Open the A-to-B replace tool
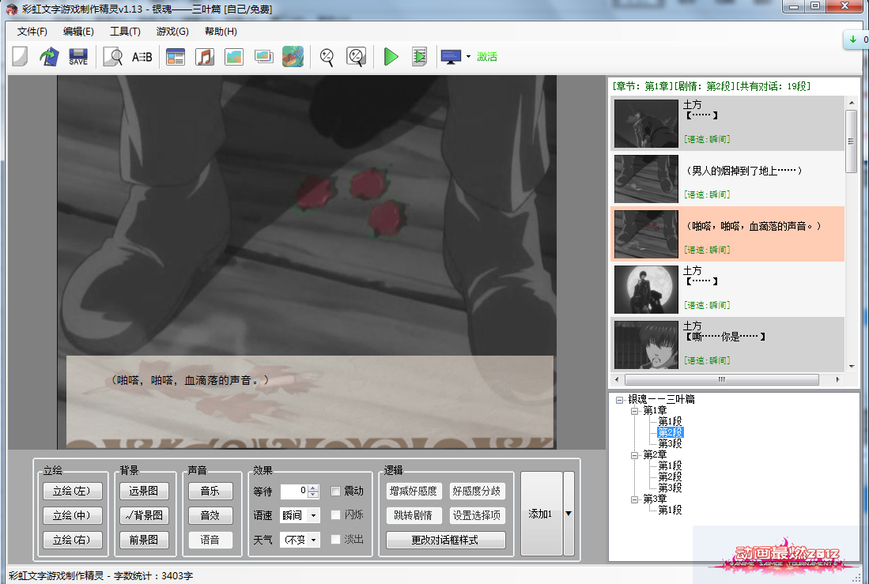Viewport: 869px width, 584px height. (142, 57)
